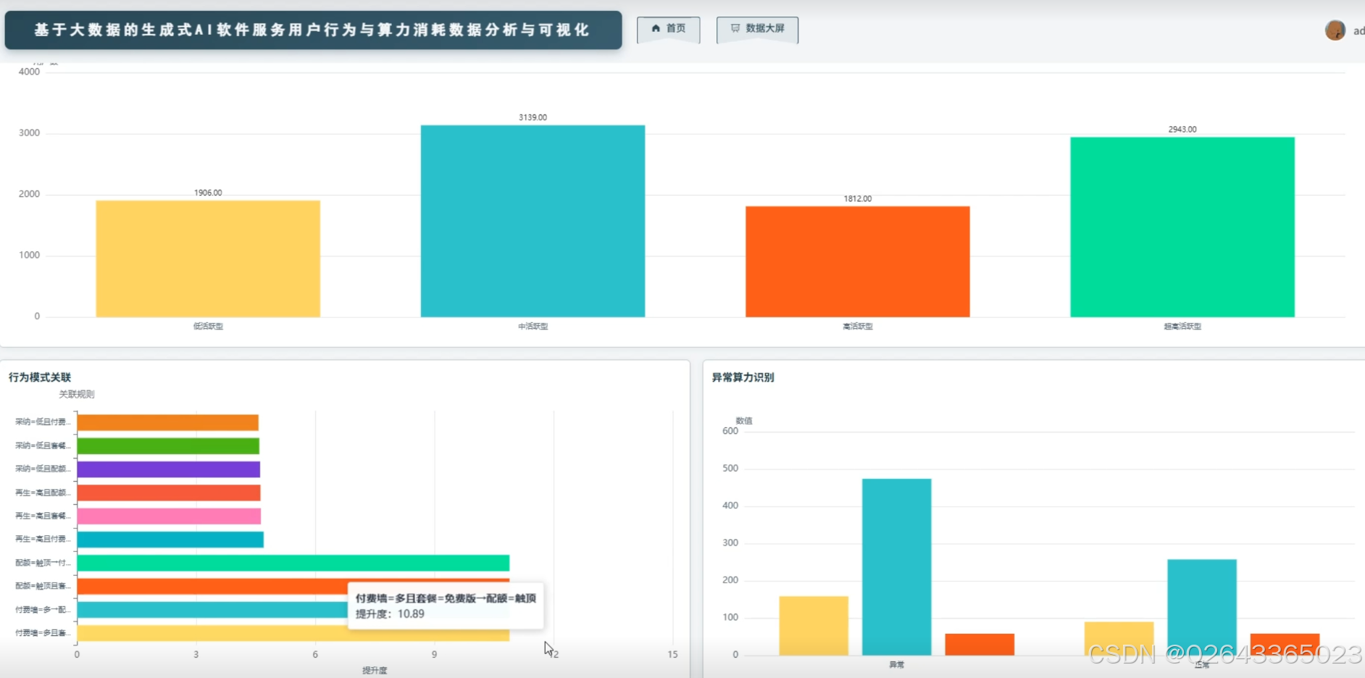Select the yellow bar in 异常 group
This screenshot has height=678, width=1365.
point(814,626)
